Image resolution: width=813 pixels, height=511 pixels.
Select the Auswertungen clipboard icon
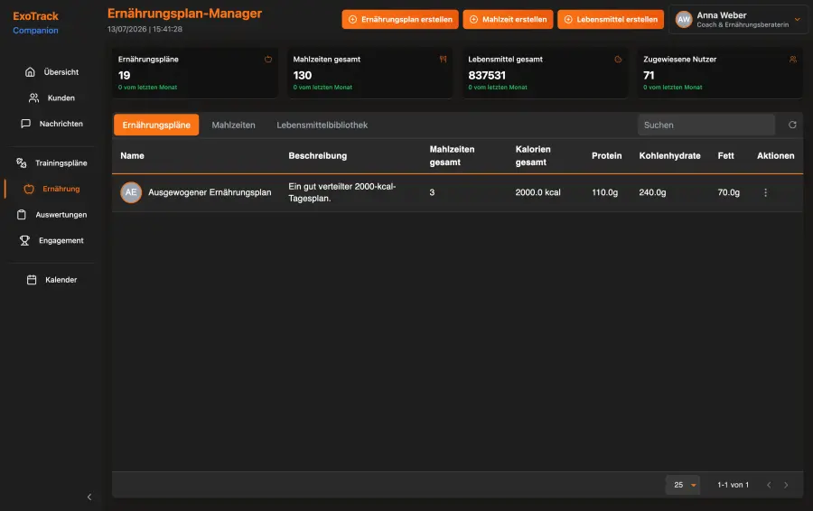(x=22, y=215)
